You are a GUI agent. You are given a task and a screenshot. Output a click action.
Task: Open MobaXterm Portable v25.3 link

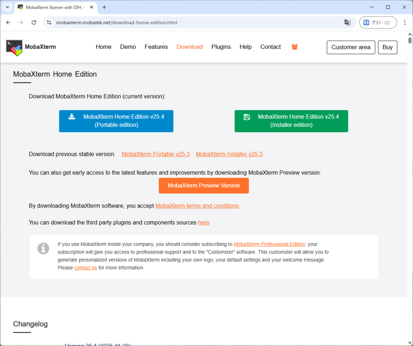(x=156, y=154)
